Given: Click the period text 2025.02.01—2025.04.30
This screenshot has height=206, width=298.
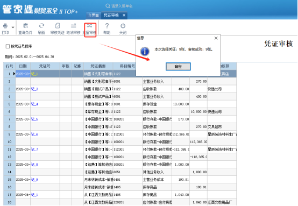Looking at the screenshot, I should [x=34, y=57].
